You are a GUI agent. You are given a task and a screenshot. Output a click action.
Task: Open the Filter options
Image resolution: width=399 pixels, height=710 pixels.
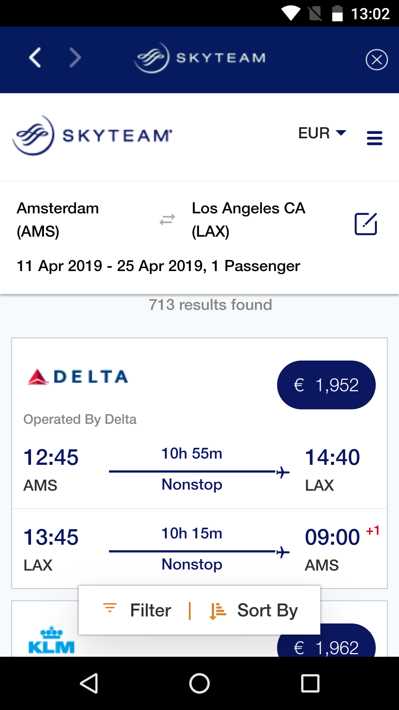click(137, 610)
